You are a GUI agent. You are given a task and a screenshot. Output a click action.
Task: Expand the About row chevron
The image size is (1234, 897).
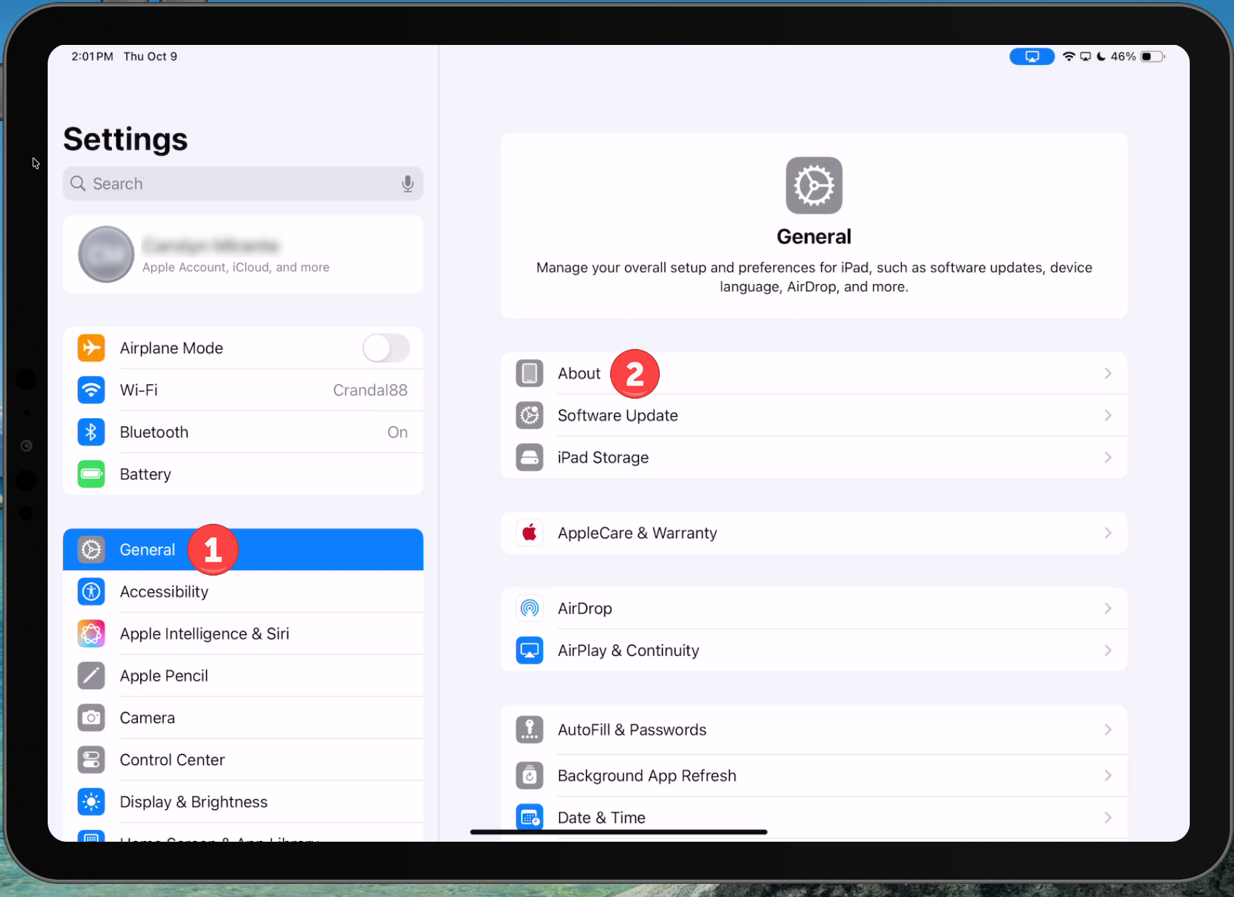pos(1108,373)
